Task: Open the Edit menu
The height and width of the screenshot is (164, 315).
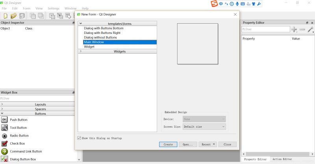Action: click(15, 8)
